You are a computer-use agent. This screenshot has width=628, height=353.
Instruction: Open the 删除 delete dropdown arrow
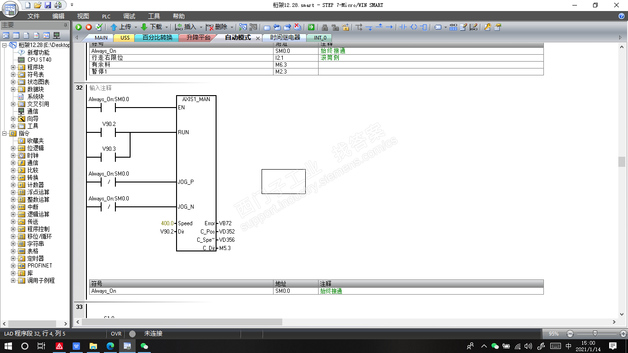[x=232, y=27]
